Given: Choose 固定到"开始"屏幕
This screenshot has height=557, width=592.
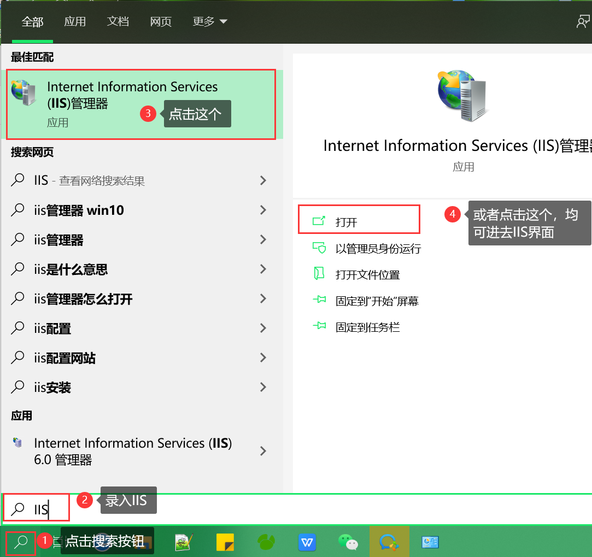Looking at the screenshot, I should [377, 301].
